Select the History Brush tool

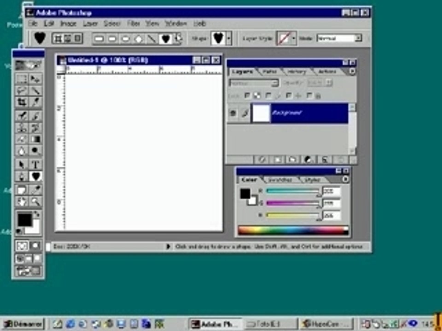[x=35, y=127]
